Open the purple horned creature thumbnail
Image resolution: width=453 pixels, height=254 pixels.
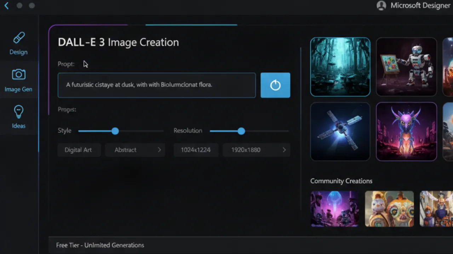[x=406, y=132]
